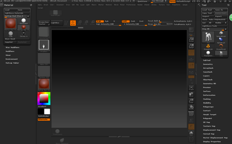Pick the EraserBrush tool icon
Viewport: 232px width, 144px height.
coord(221,47)
